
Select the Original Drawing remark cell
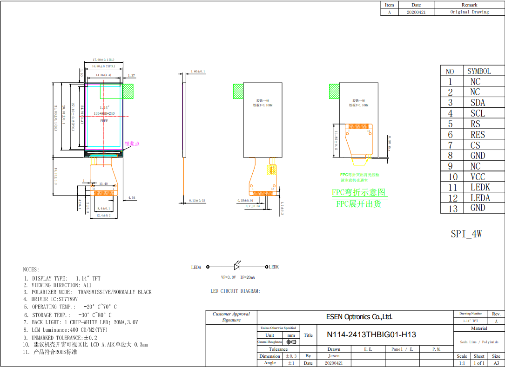[x=469, y=12]
